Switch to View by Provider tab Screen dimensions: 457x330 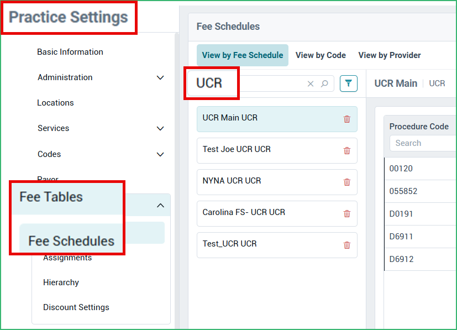pos(390,55)
